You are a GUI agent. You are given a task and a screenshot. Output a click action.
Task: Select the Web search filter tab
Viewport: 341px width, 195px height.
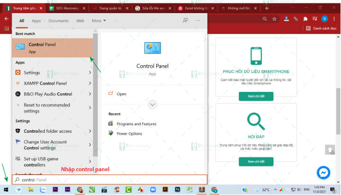coord(80,20)
